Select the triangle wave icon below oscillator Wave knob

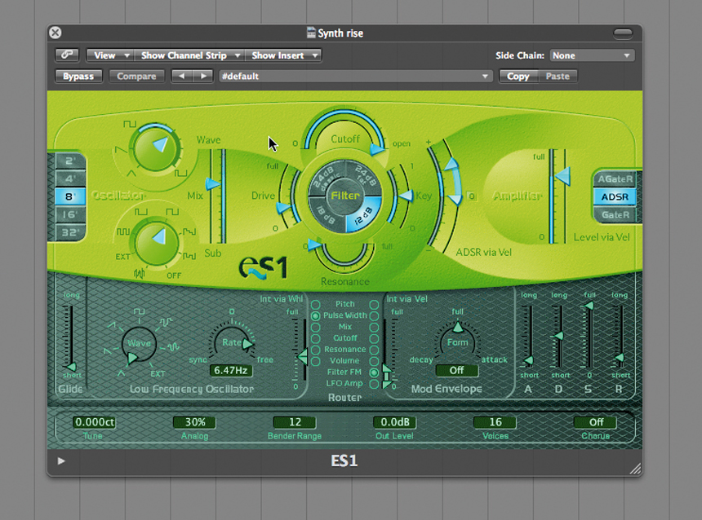point(131,173)
